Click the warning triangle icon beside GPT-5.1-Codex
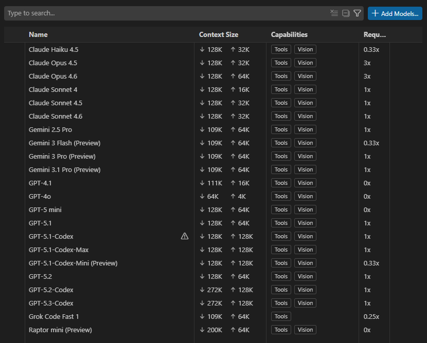This screenshot has width=427, height=343. tap(185, 236)
